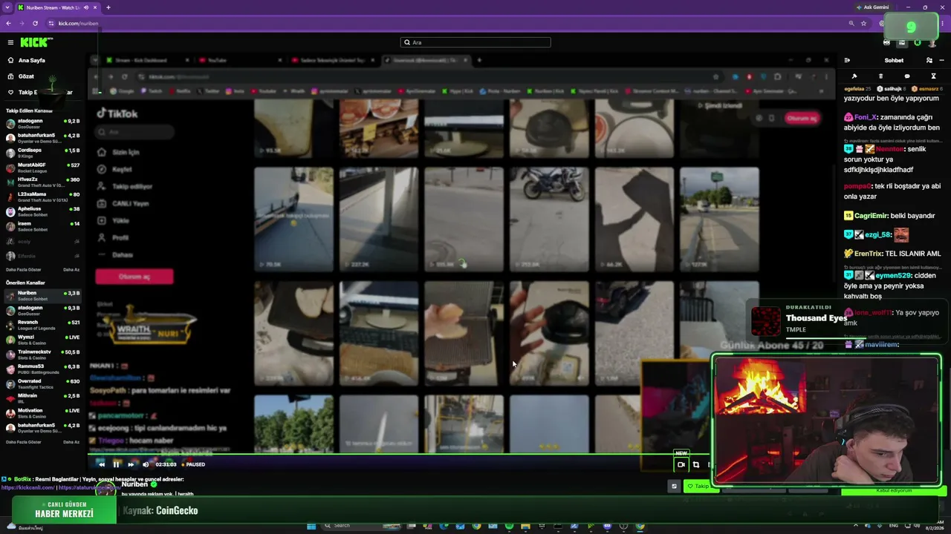Viewport: 951px width, 534px height.
Task: Click username ezgi_58 in chat
Action: click(877, 235)
